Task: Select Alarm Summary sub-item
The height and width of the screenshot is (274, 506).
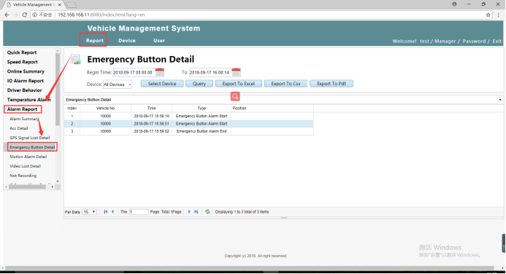Action: (x=24, y=119)
